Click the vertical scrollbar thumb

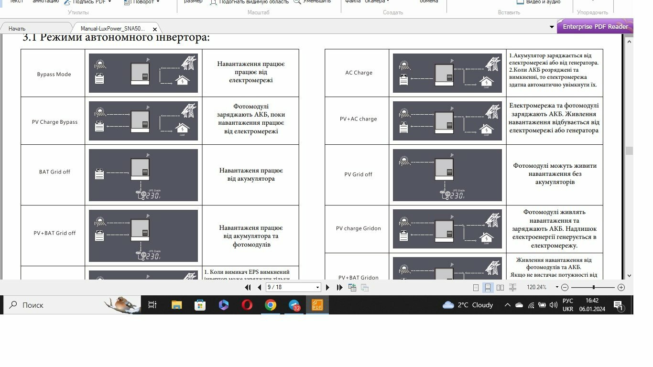[629, 151]
